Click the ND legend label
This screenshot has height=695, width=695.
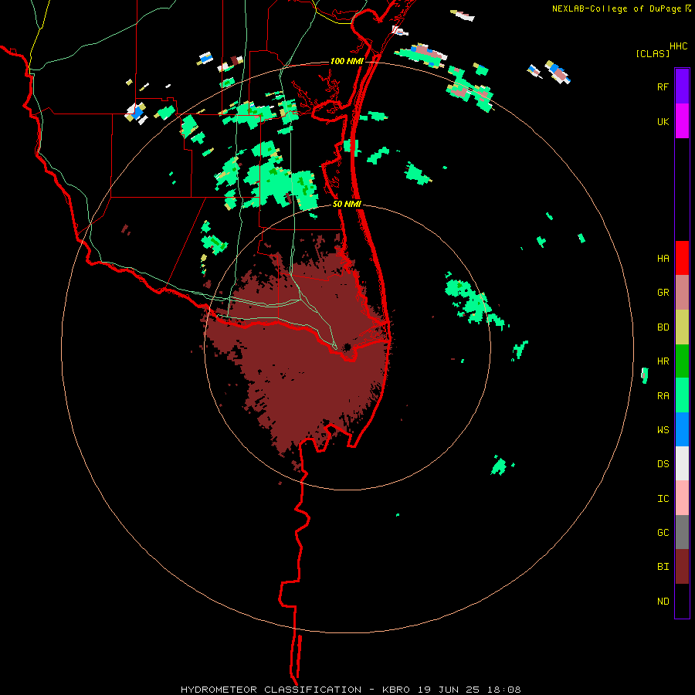point(663,602)
